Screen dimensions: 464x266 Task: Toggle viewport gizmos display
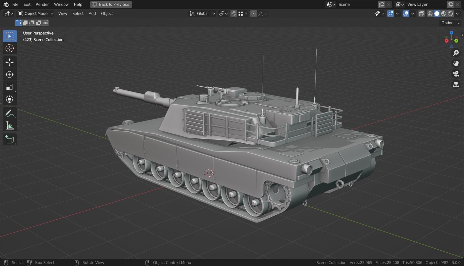(x=390, y=14)
